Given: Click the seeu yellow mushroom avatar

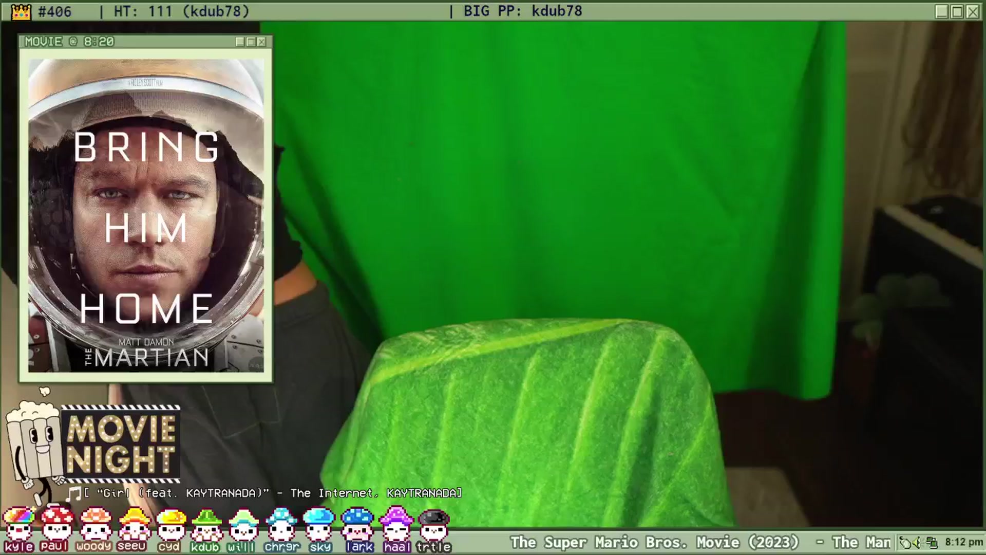Looking at the screenshot, I should [134, 523].
